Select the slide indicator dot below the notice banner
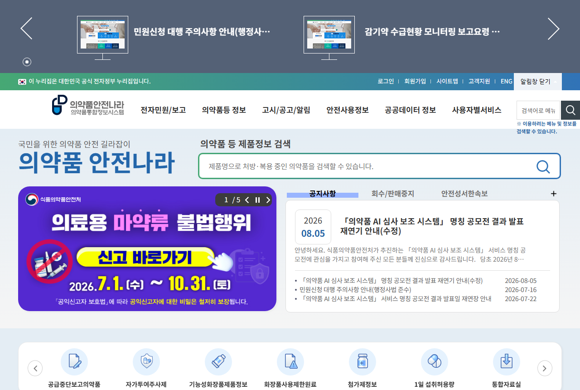 pos(27,62)
